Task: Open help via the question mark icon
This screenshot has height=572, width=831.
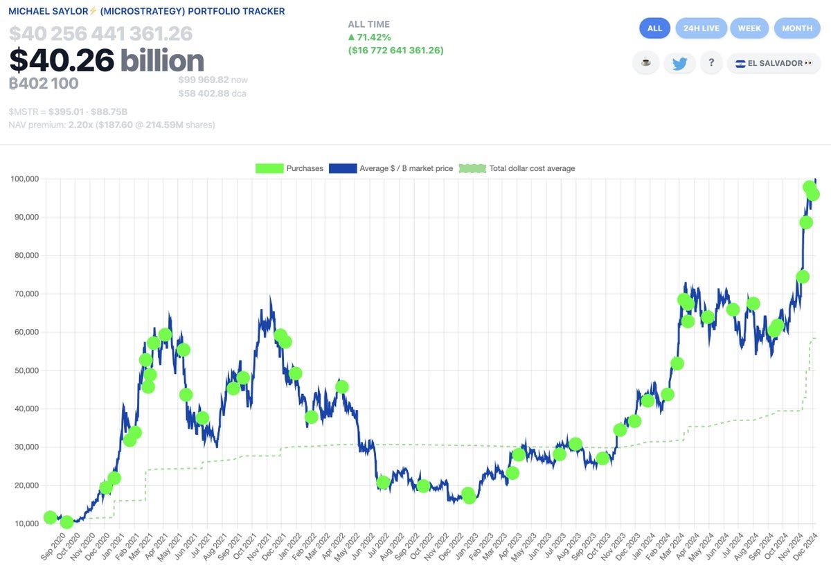Action: pyautogui.click(x=711, y=62)
